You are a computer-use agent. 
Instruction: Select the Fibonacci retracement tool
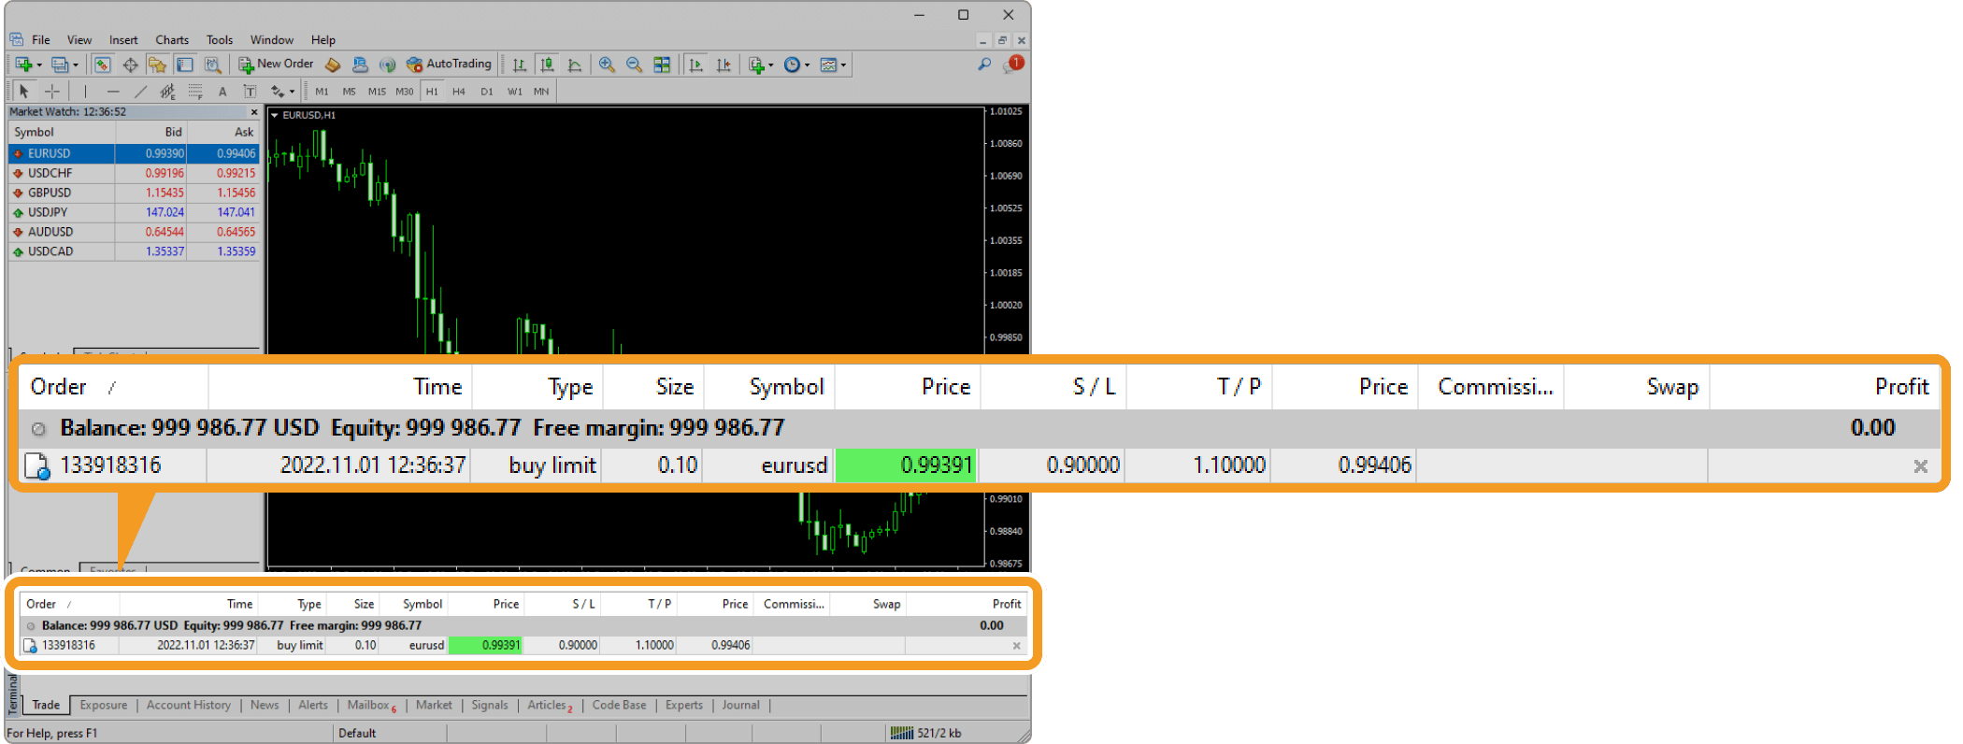coord(195,91)
